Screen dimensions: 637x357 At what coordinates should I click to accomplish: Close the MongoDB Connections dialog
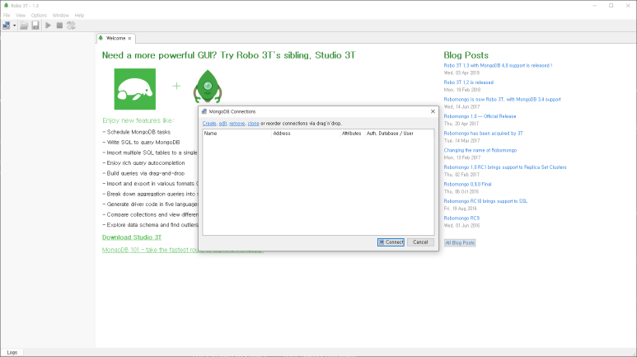pos(433,111)
